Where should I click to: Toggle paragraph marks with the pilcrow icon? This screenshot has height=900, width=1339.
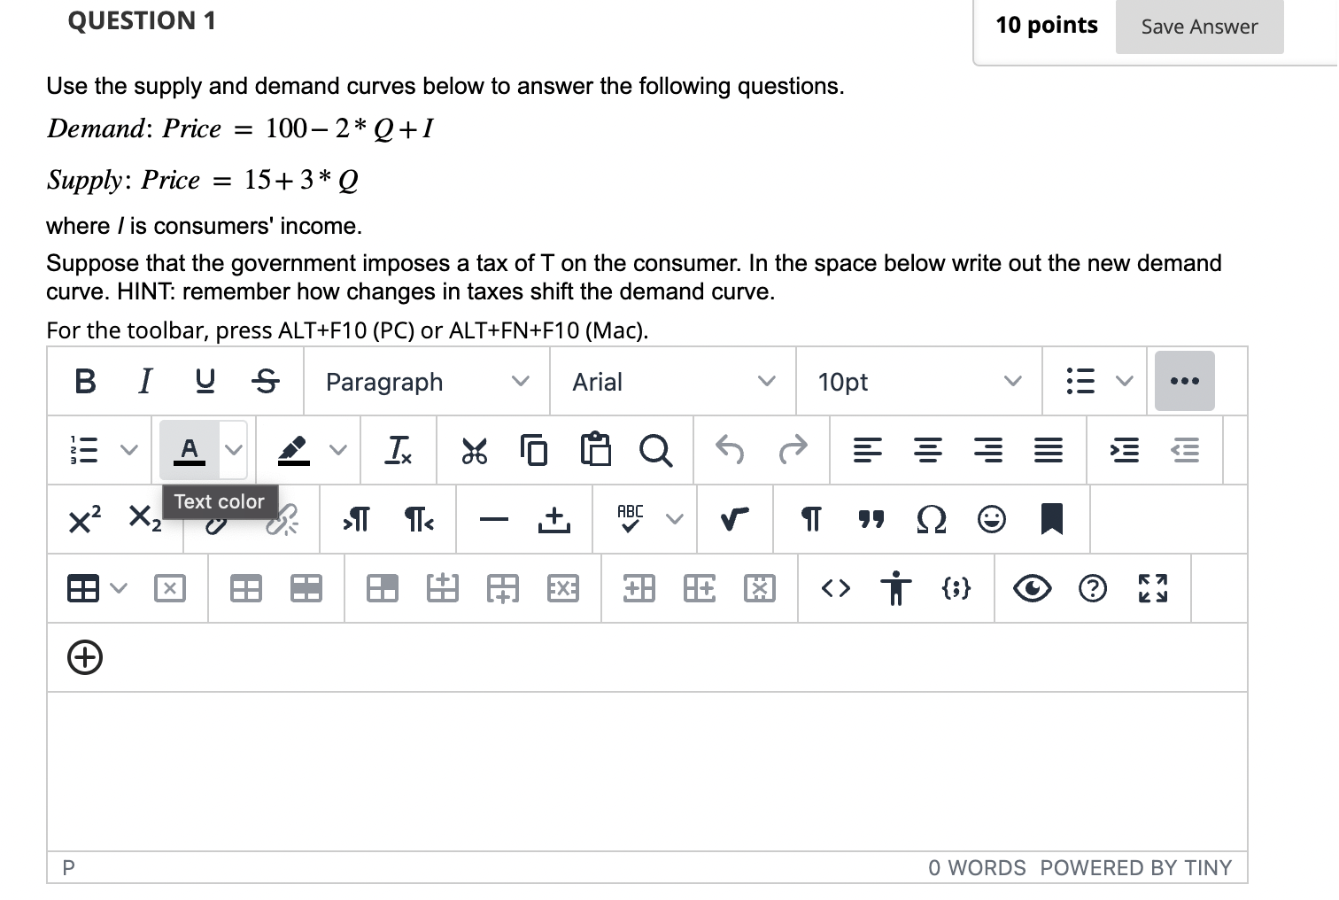click(810, 519)
